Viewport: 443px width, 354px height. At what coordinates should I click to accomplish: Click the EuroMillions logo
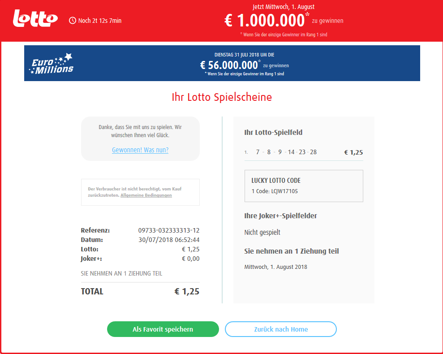pos(51,64)
